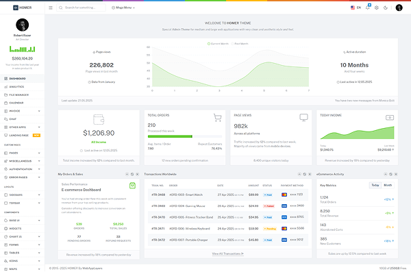Click View All Transactions link

point(228,254)
